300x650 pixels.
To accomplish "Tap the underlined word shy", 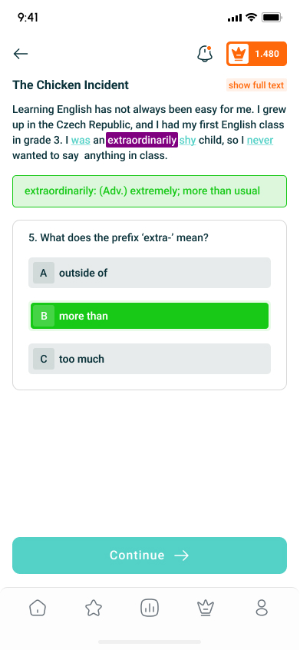I will [187, 141].
